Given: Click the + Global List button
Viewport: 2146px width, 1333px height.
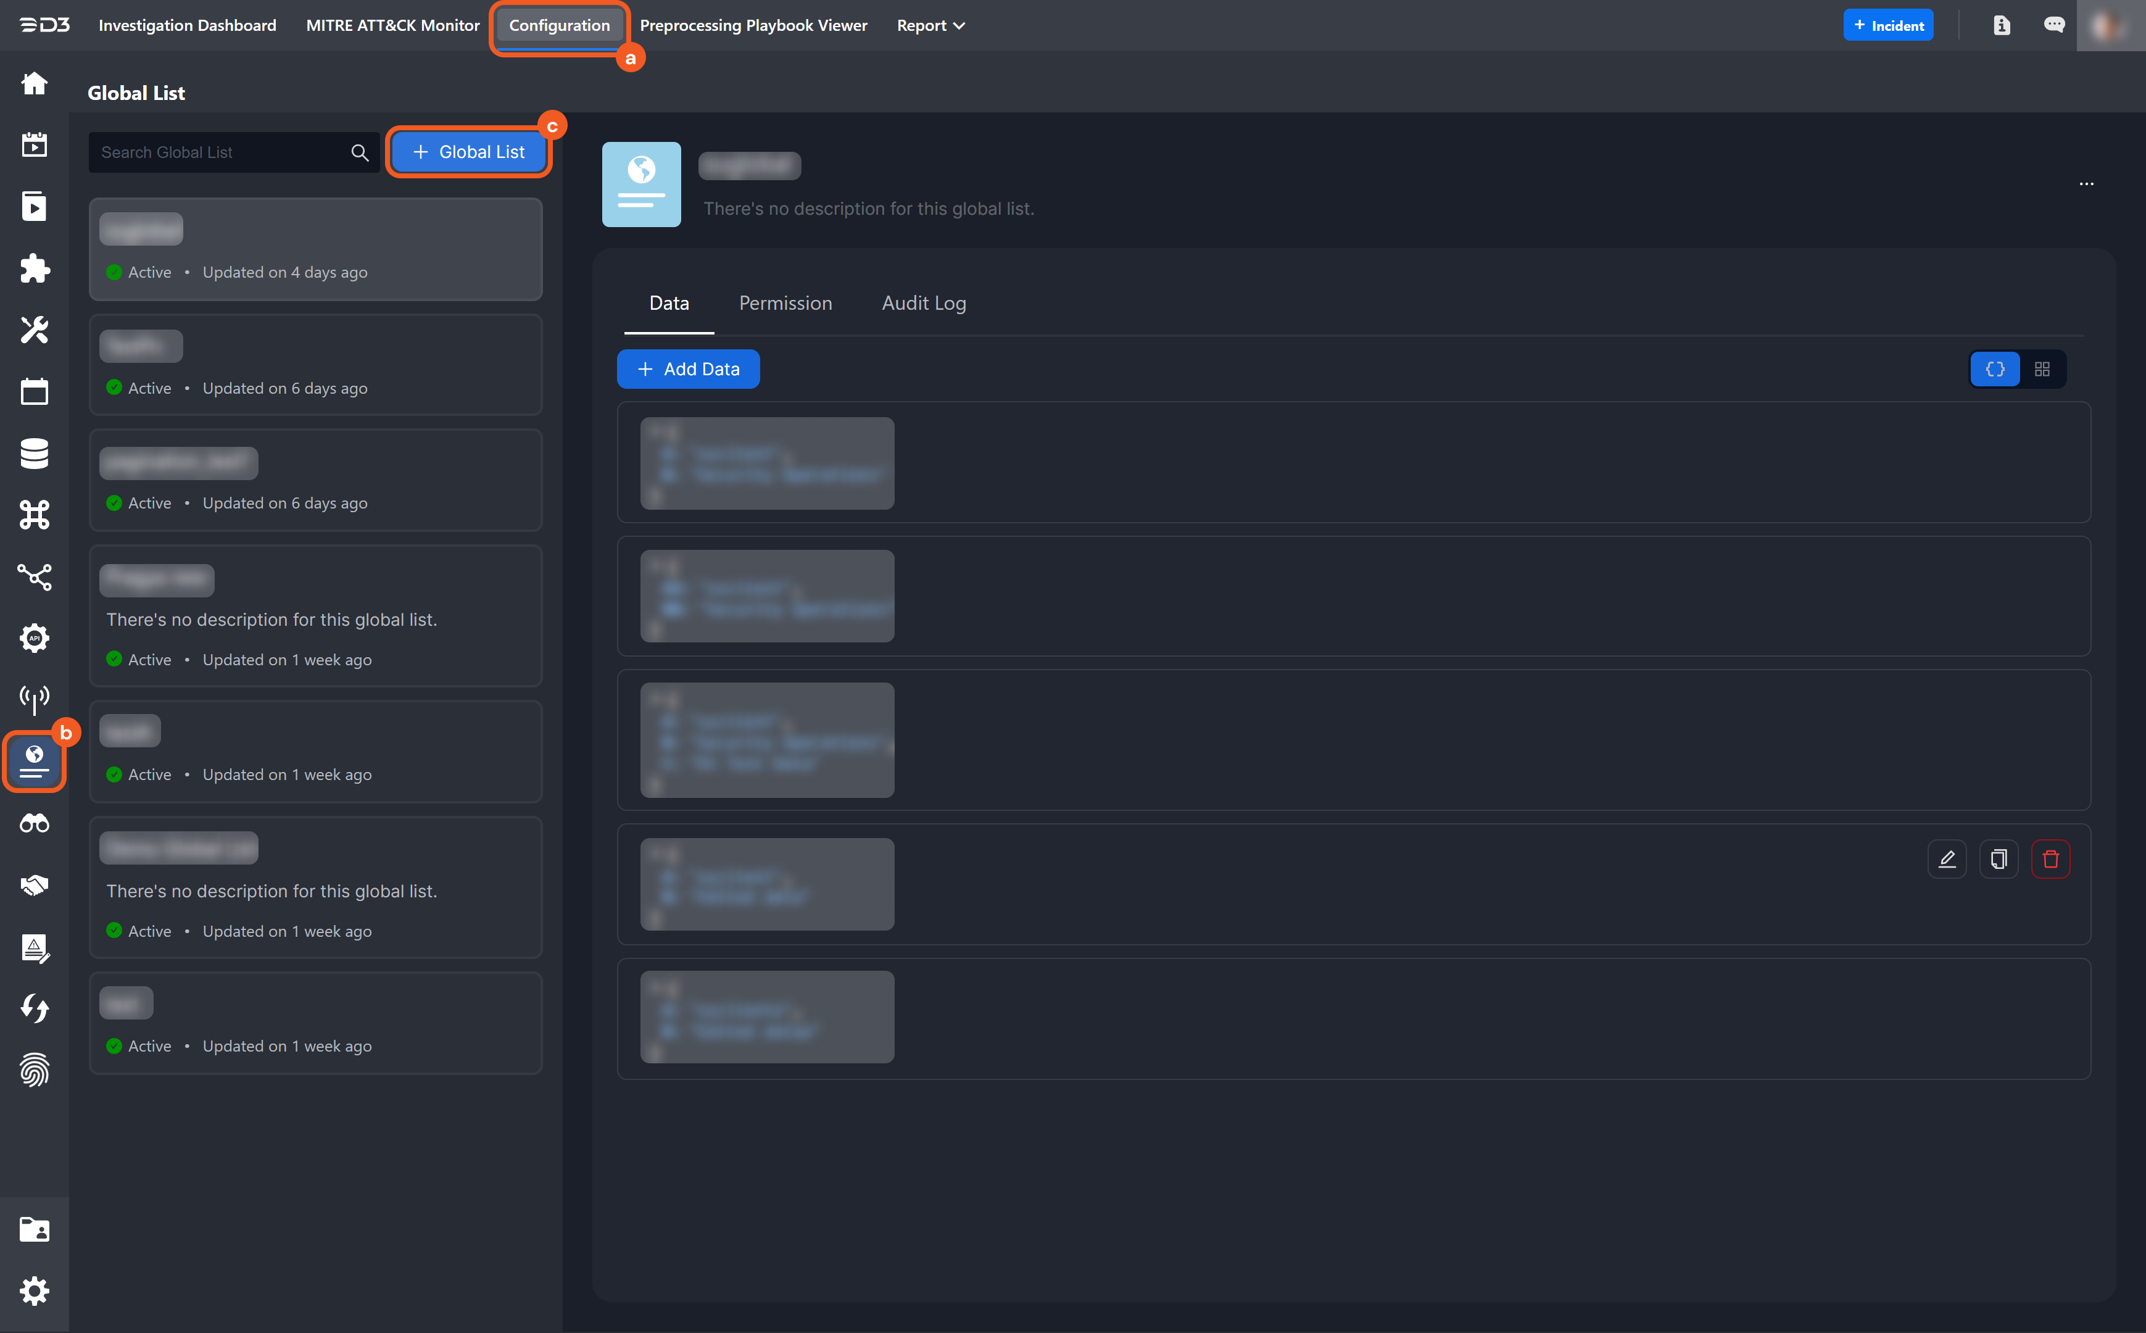Looking at the screenshot, I should click(469, 152).
